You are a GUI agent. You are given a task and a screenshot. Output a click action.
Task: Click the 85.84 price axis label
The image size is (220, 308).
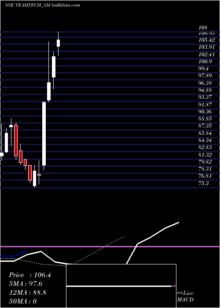(x=205, y=133)
